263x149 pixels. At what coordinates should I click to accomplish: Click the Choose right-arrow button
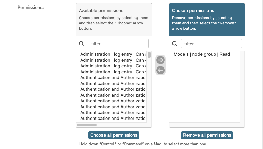coord(160,60)
